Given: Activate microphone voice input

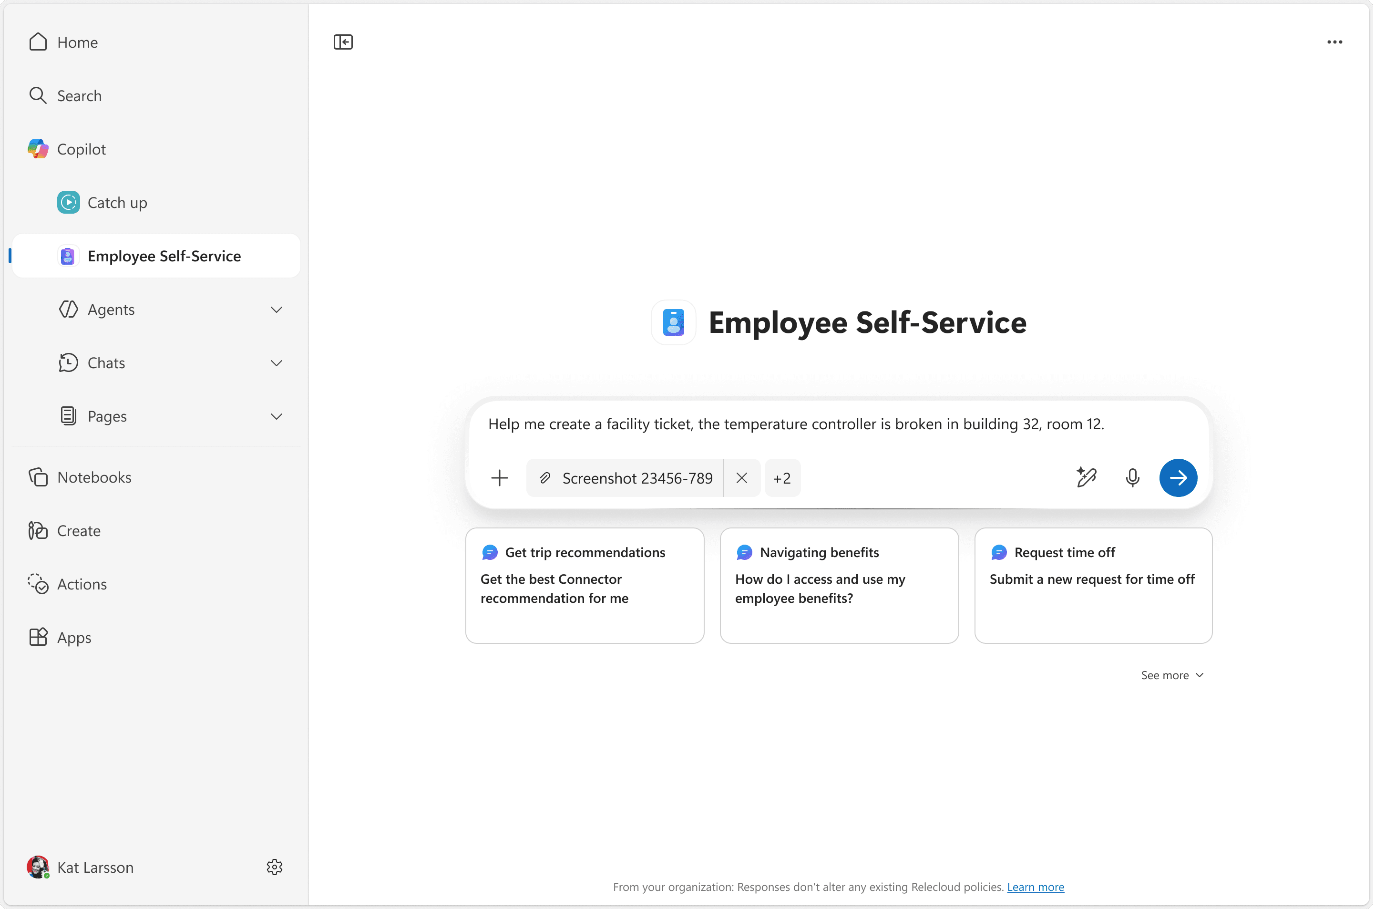Looking at the screenshot, I should point(1132,478).
